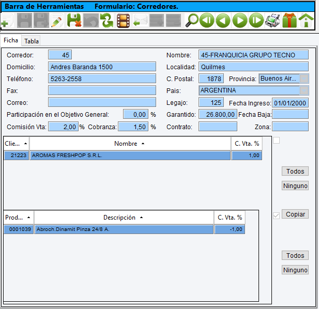Click the client table C. Vta. % header
Screen dimensions: 319x309
pyautogui.click(x=247, y=144)
